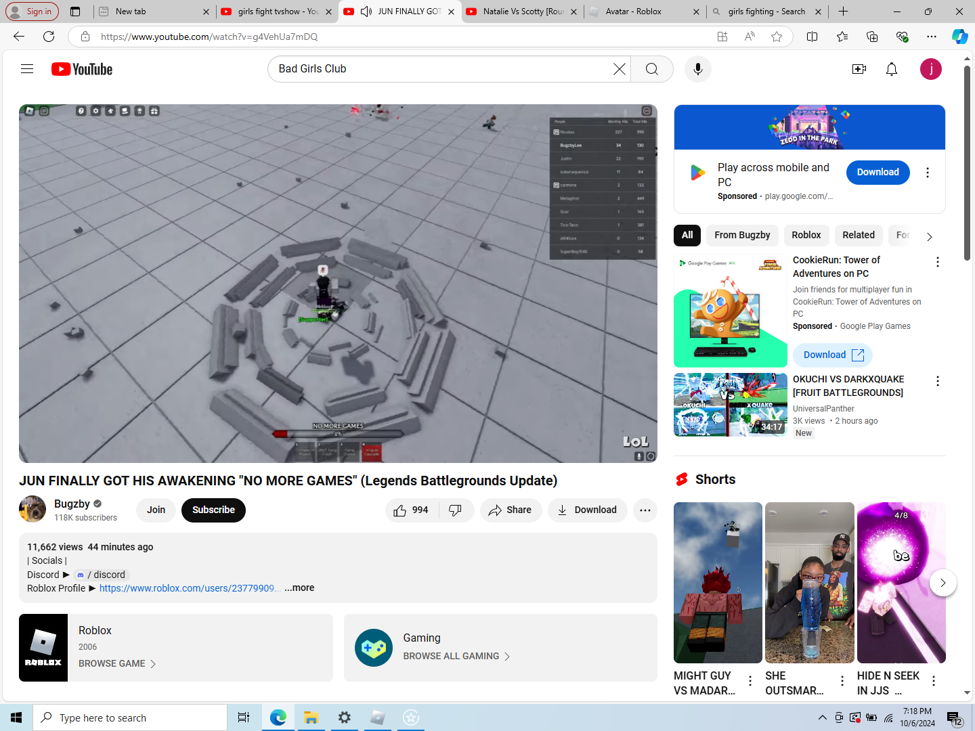The height and width of the screenshot is (731, 975).
Task: Browse the Roblox game card
Action: [176, 648]
